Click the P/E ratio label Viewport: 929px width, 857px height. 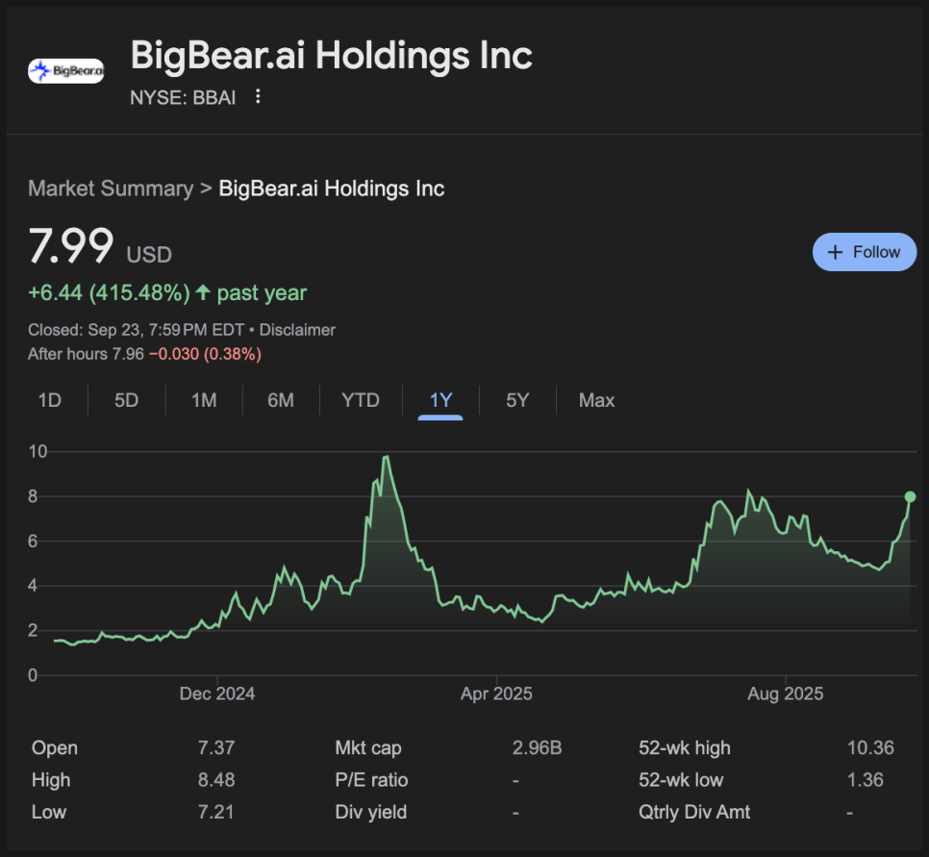click(x=371, y=780)
